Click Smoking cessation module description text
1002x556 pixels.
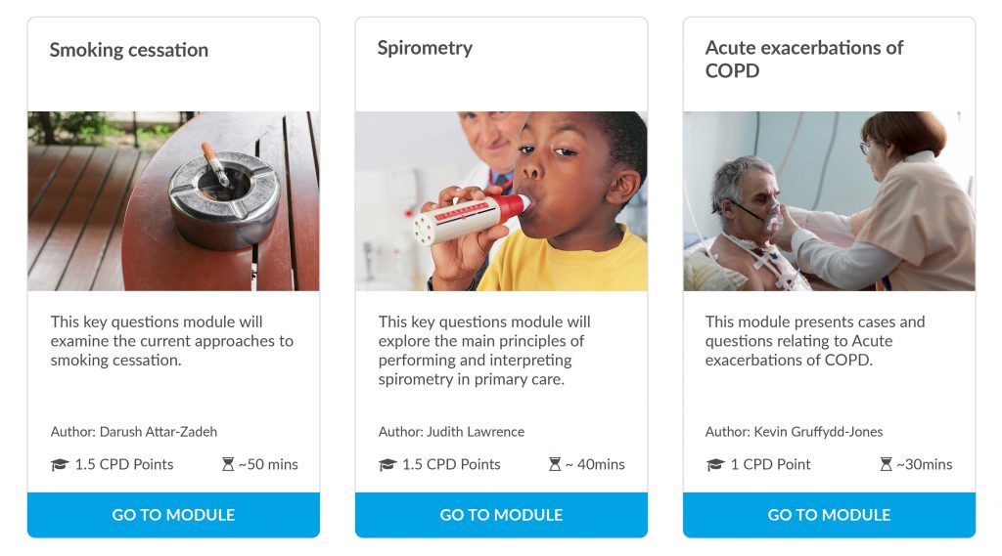click(x=172, y=341)
